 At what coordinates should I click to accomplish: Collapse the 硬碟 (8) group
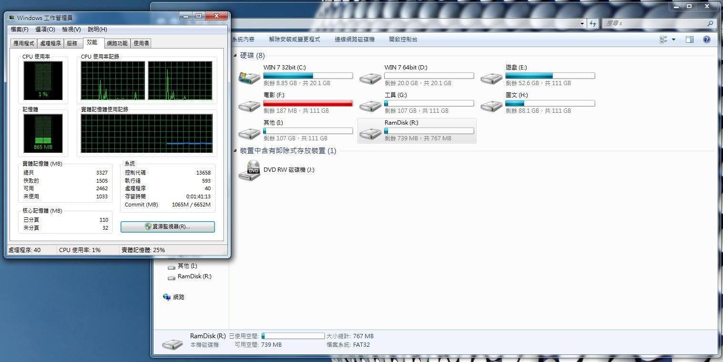point(235,56)
